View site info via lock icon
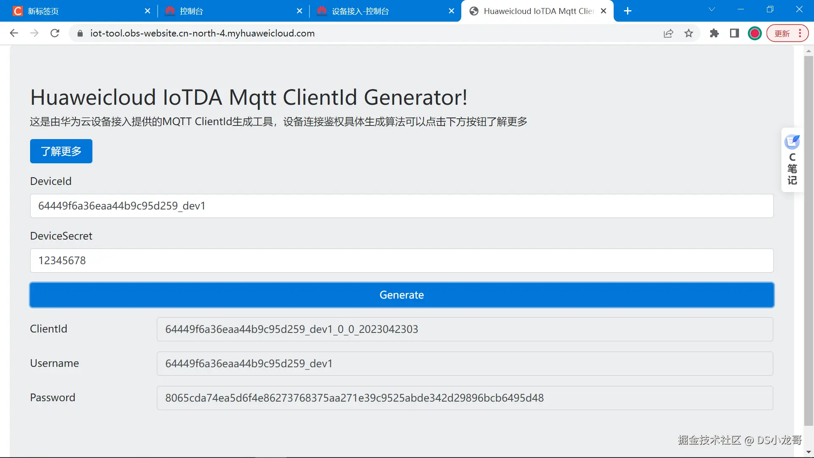 point(80,33)
